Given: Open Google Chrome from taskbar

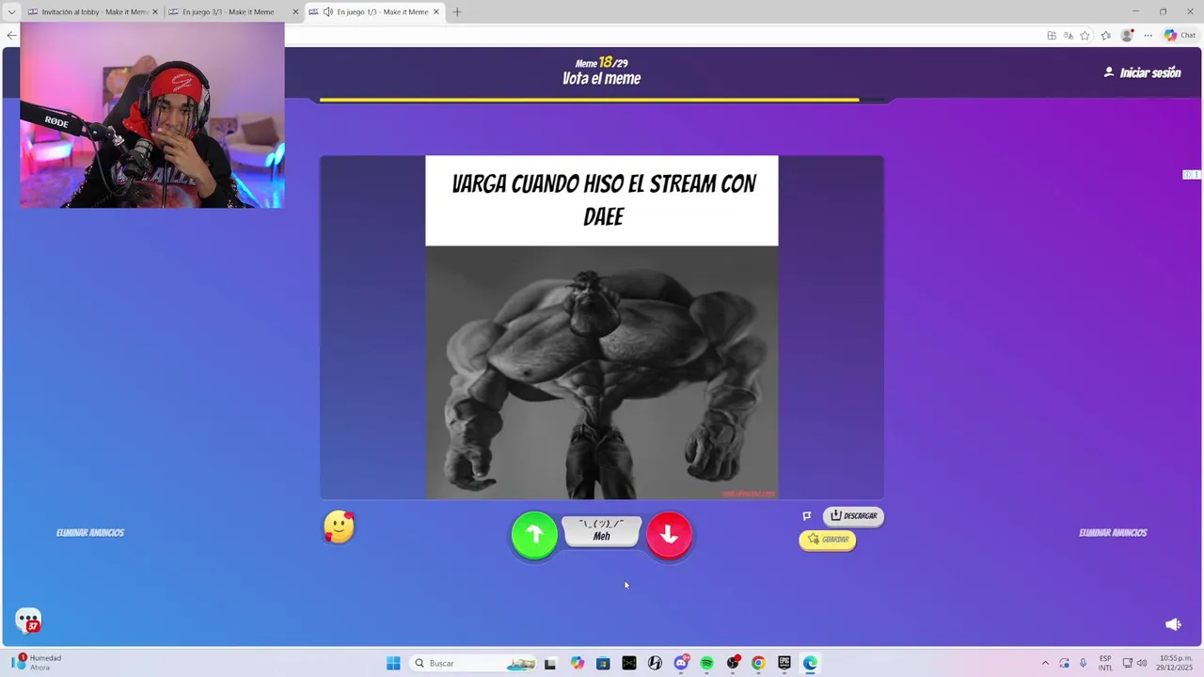Looking at the screenshot, I should point(758,663).
